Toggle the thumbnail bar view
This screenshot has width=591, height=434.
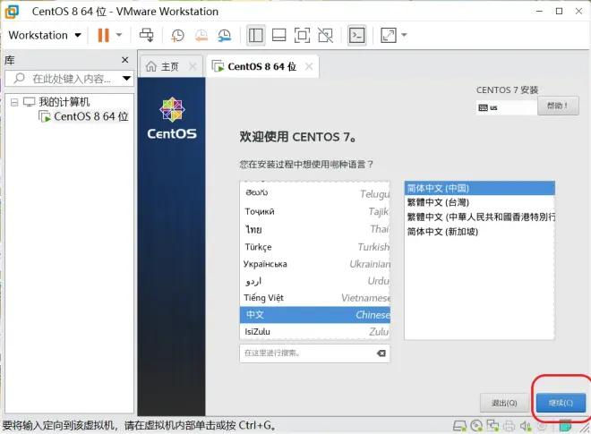pyautogui.click(x=278, y=35)
